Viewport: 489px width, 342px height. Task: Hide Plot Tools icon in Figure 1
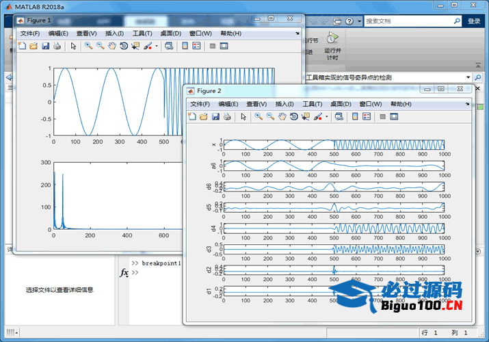tap(213, 46)
